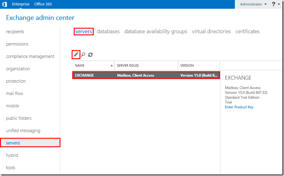
Task: Open the certificates tab
Action: coord(247,31)
